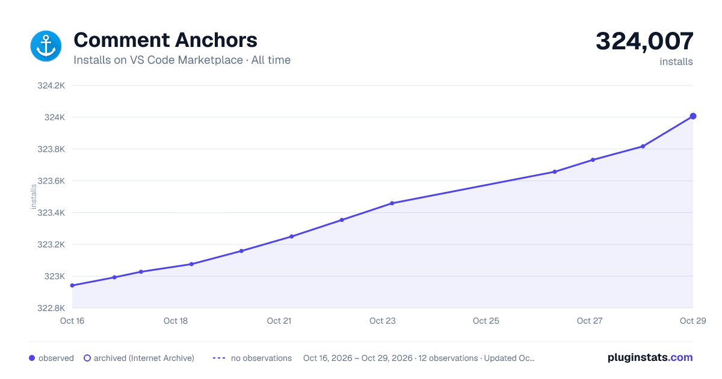Click the date range and observations footer text
Screen dimensions: 722x379
pos(419,358)
